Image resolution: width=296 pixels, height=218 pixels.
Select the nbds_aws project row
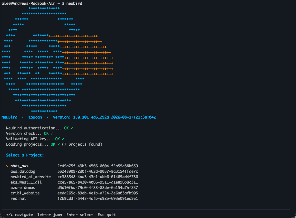(x=72, y=166)
